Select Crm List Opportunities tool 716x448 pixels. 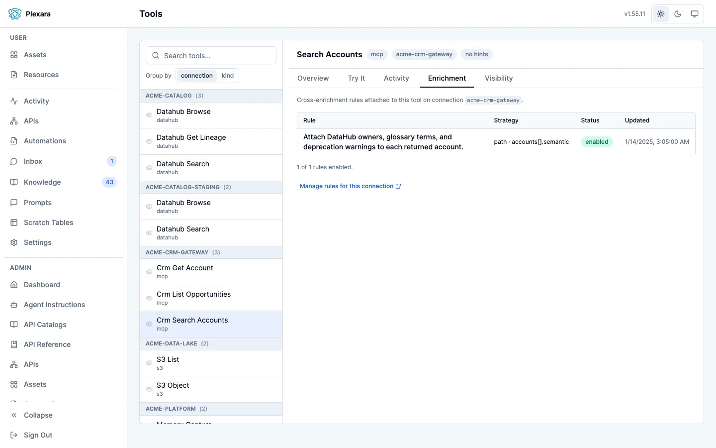pyautogui.click(x=211, y=298)
